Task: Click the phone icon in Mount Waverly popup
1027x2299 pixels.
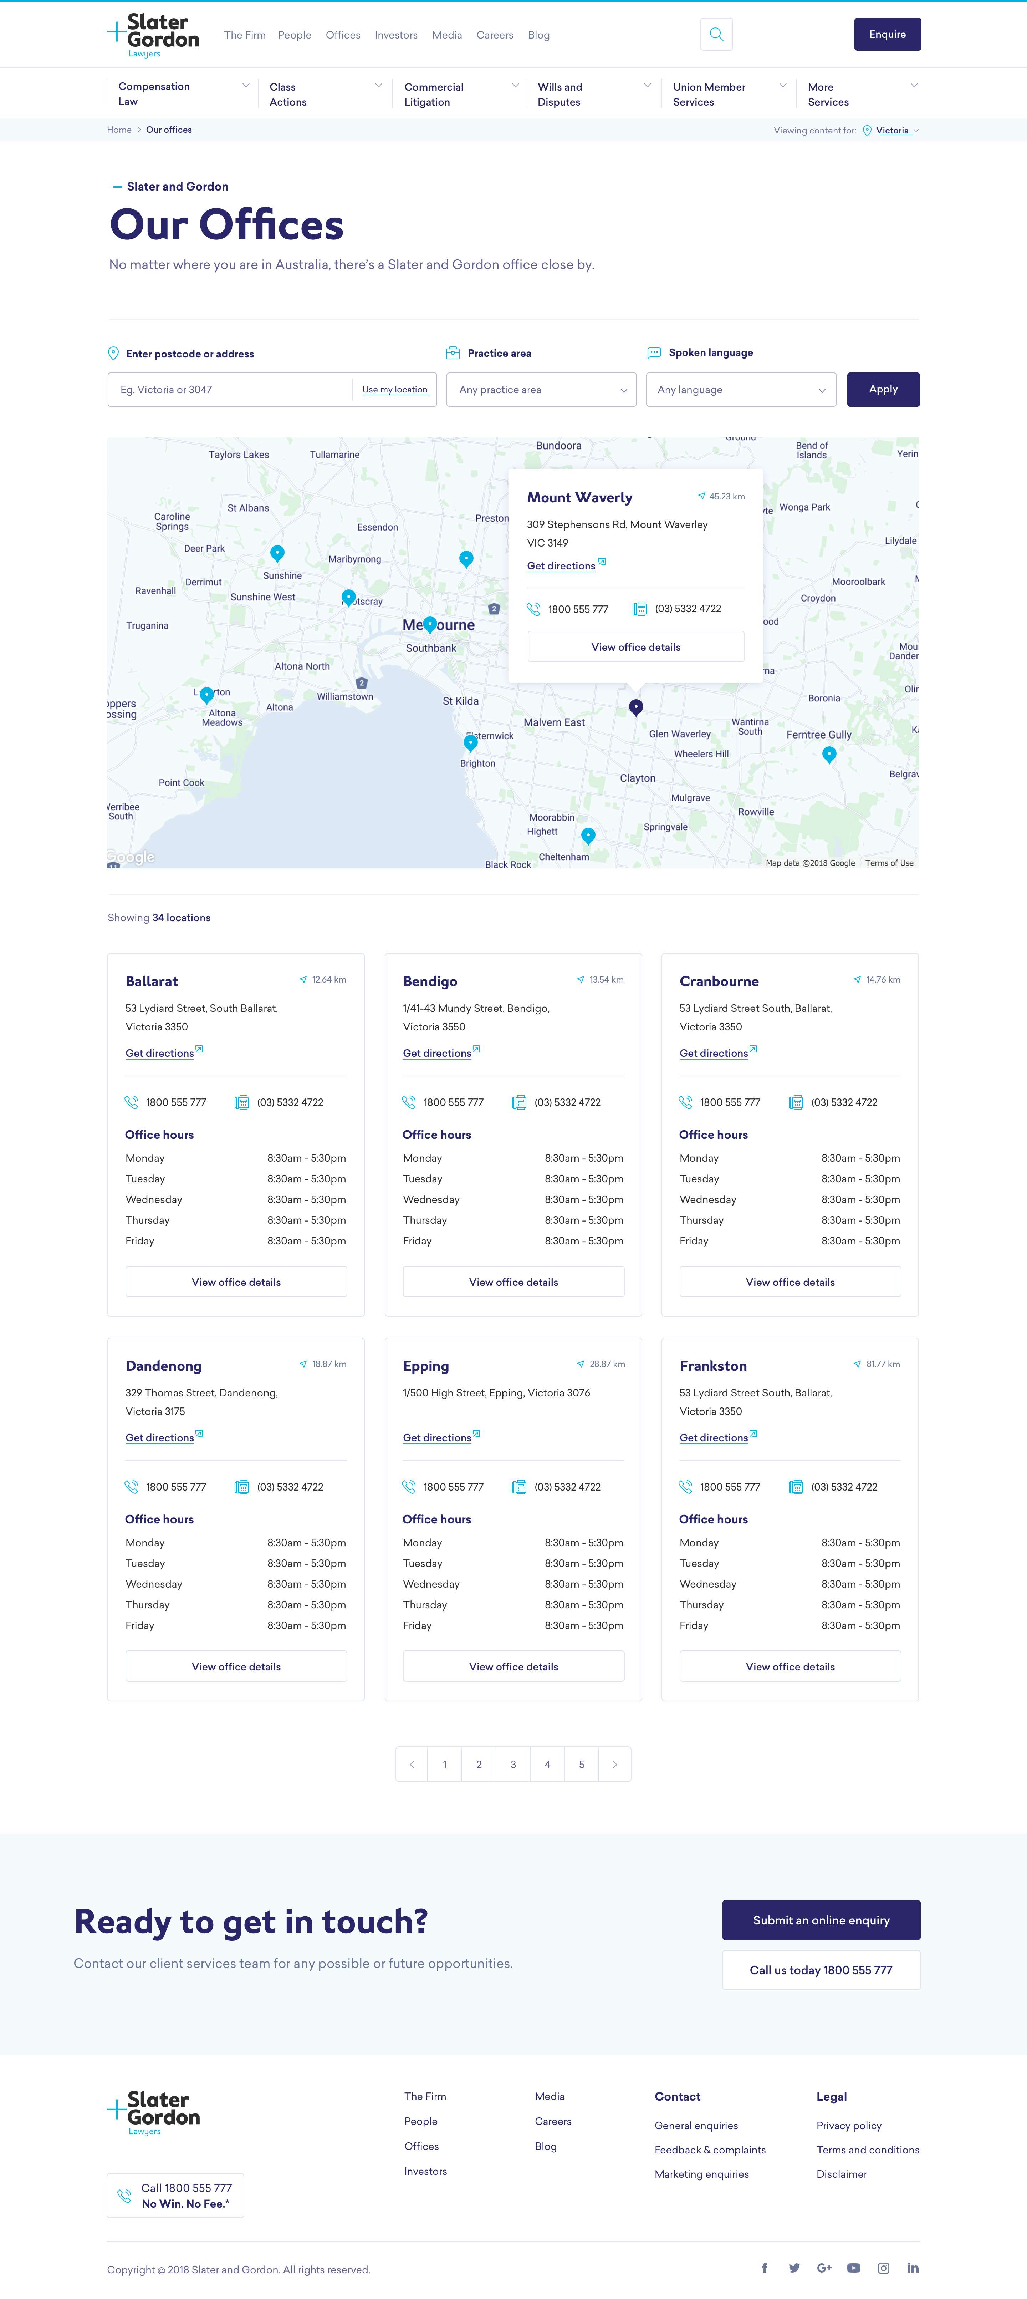Action: pos(533,609)
